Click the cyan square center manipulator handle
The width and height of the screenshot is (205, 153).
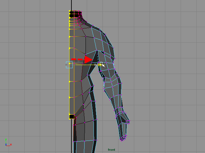[x=69, y=65]
